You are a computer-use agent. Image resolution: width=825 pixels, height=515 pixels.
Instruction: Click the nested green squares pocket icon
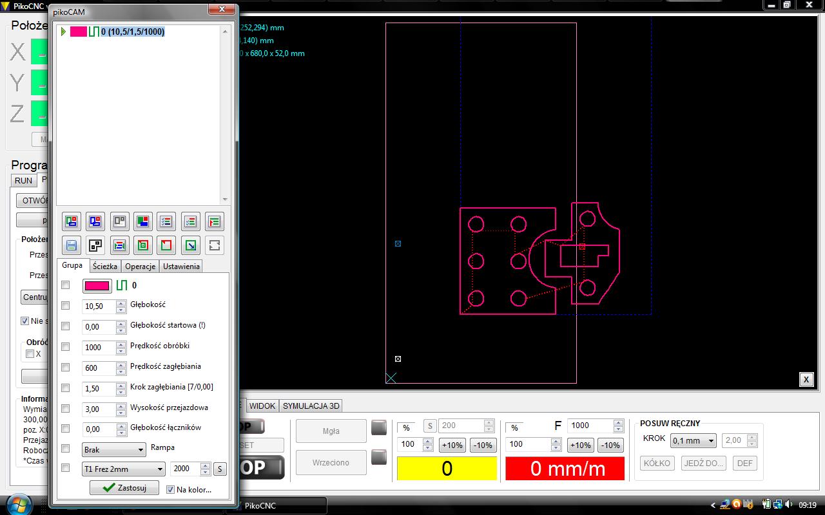pos(142,245)
